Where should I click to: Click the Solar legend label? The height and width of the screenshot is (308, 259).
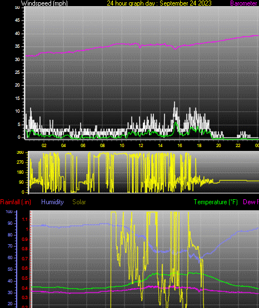[x=79, y=202]
